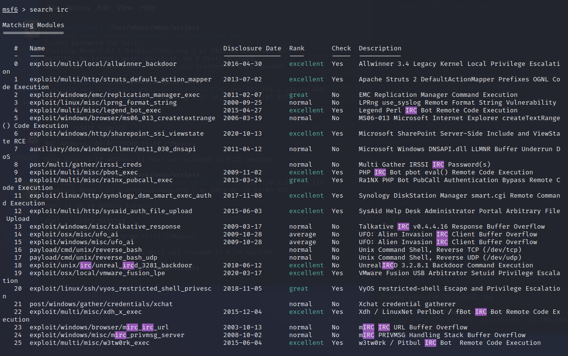The image size is (568, 356).
Task: Click 'mIRC IRC URL Buffer Overflow' description
Action: tap(413, 327)
